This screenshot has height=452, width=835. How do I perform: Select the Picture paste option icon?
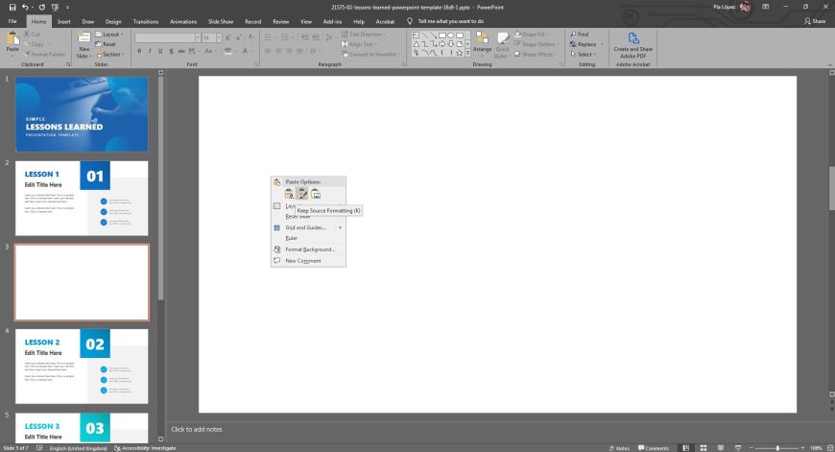pos(316,195)
